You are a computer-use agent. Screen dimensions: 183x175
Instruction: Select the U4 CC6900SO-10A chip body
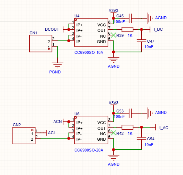tap(91, 32)
